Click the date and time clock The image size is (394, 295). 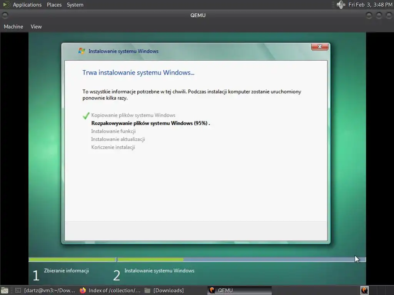click(370, 5)
